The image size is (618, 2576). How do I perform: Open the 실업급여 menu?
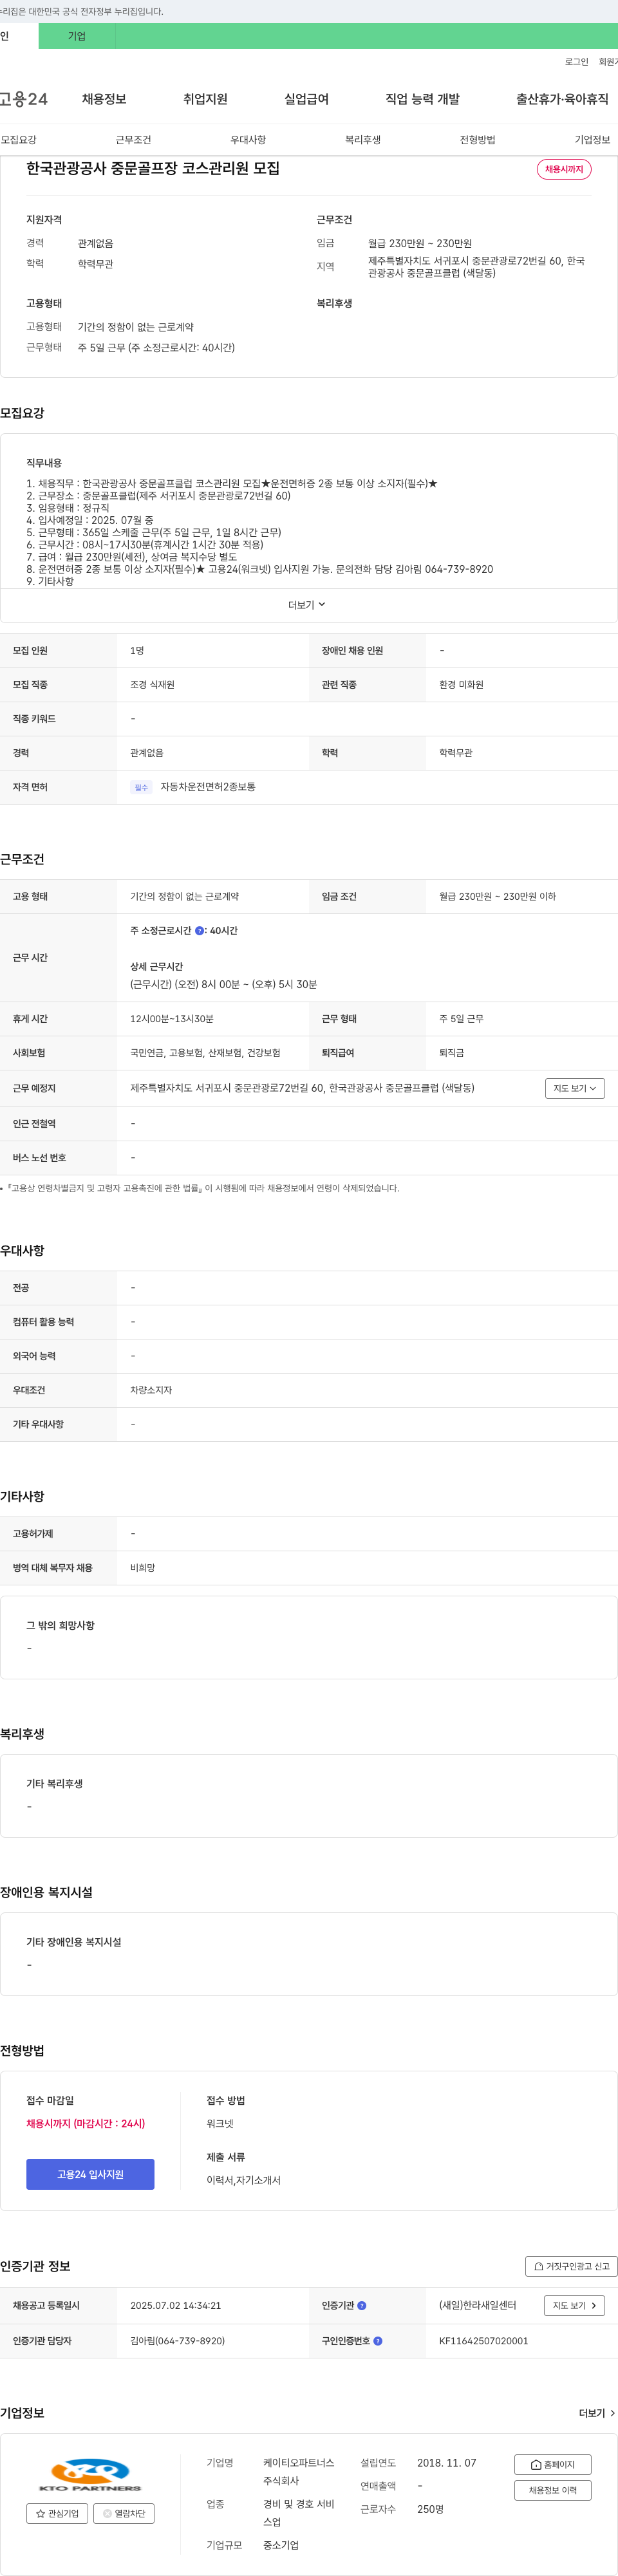click(306, 99)
